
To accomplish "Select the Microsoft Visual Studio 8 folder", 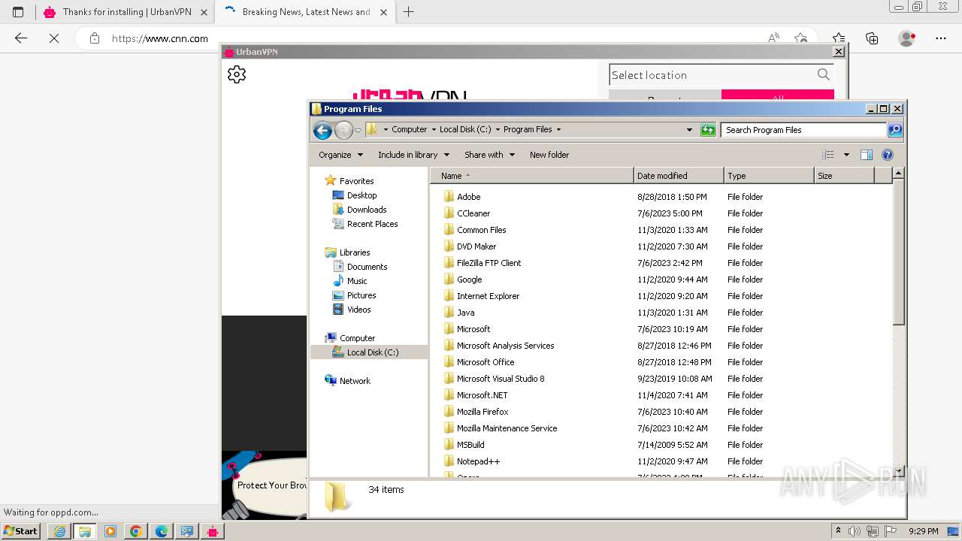I will (501, 379).
